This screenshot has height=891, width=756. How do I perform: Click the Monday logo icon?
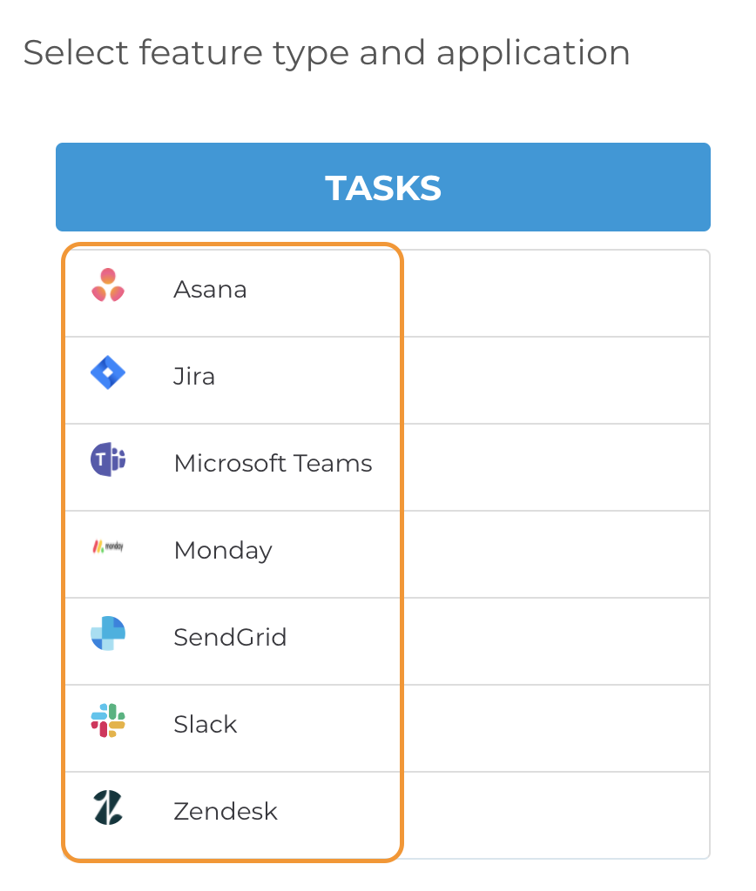tap(108, 547)
